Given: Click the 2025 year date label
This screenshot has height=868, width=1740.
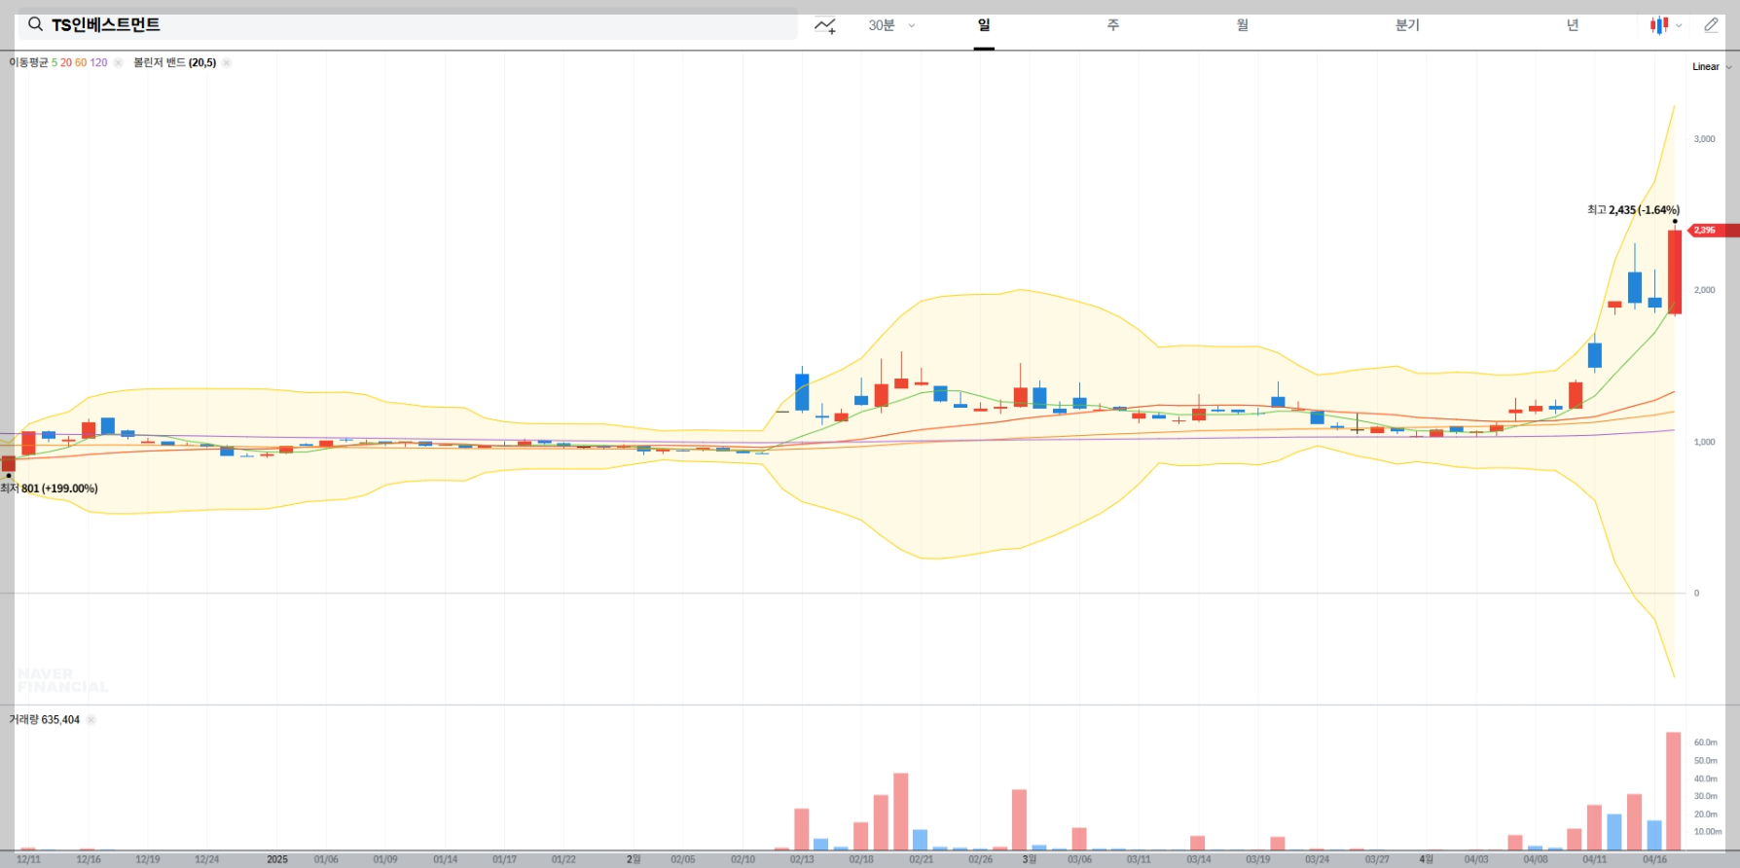Looking at the screenshot, I should point(277,859).
